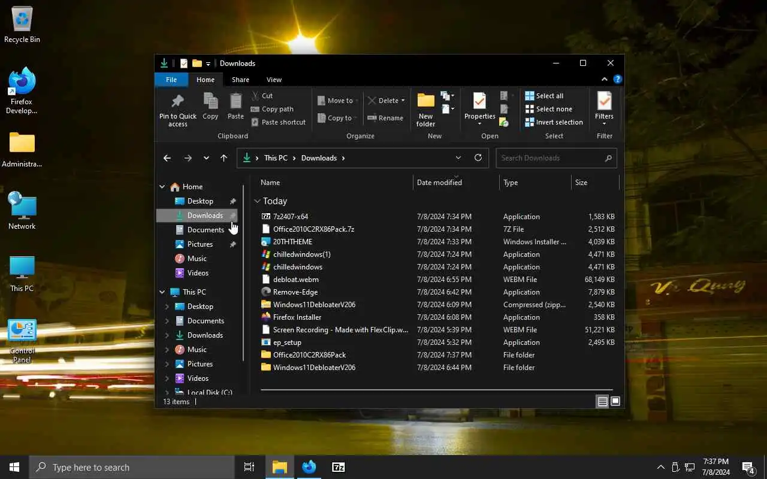Screen dimensions: 767x479
Task: Open Task View on taskbar
Action: coord(249,467)
